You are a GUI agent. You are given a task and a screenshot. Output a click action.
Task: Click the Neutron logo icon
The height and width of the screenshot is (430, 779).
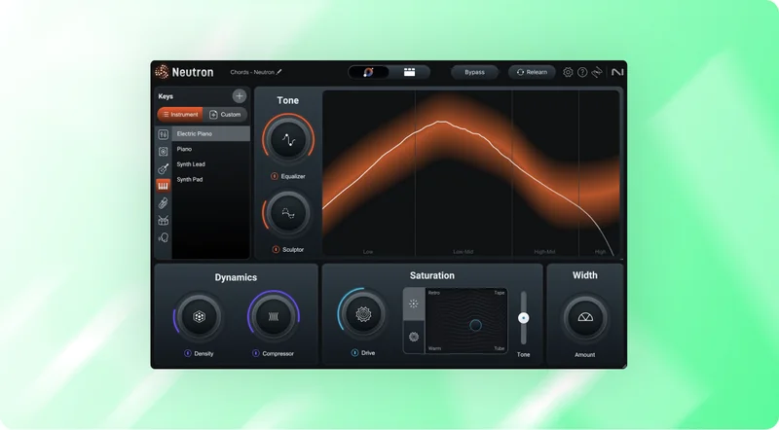pyautogui.click(x=162, y=72)
